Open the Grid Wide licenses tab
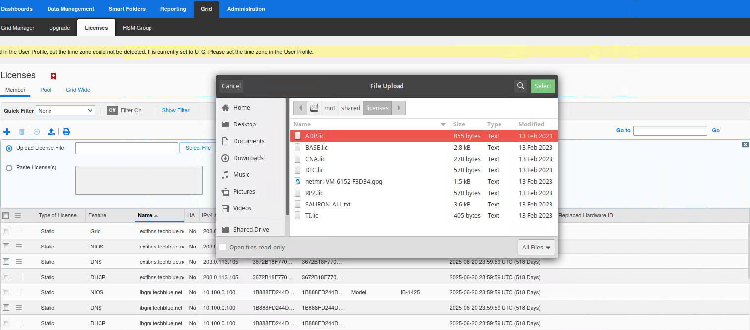 point(78,90)
